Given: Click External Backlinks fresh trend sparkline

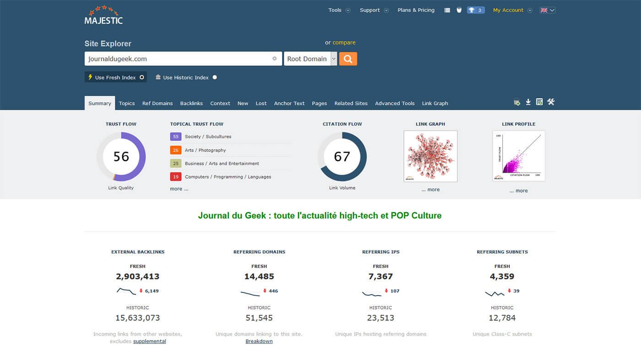Looking at the screenshot, I should tap(126, 291).
